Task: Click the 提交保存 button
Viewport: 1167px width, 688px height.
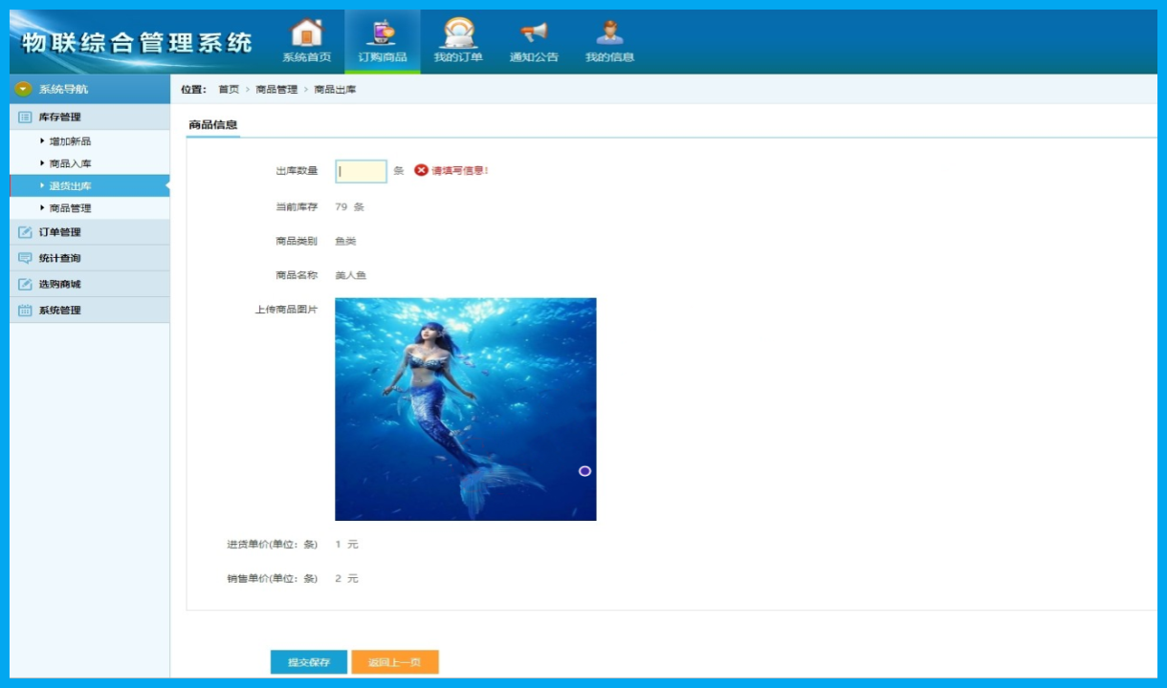Action: 308,662
